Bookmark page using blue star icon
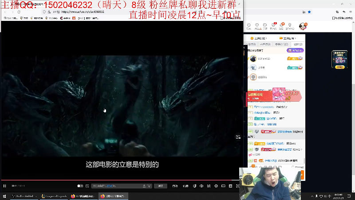The width and height of the screenshot is (355, 200). [x=309, y=12]
